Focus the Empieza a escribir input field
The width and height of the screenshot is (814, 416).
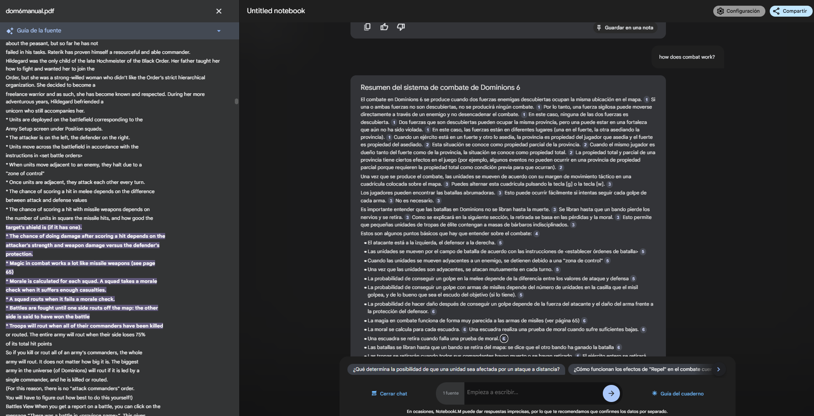pyautogui.click(x=532, y=392)
